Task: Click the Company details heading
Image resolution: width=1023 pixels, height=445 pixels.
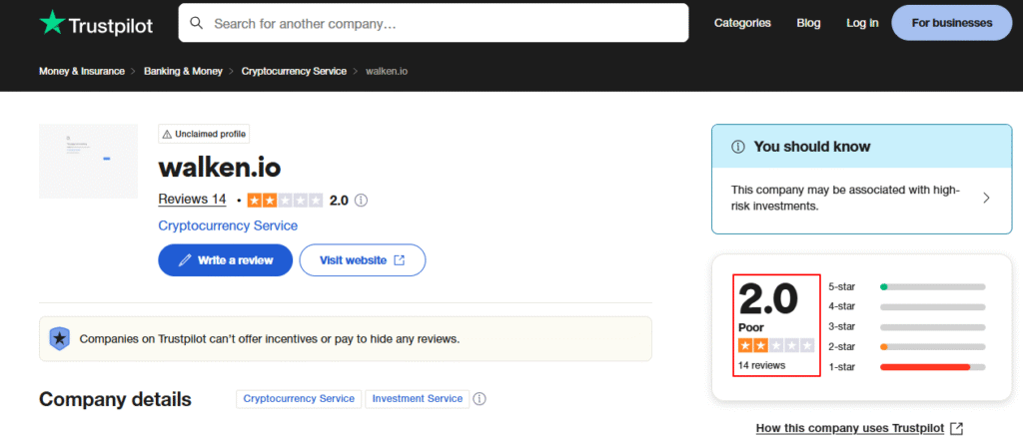Action: (x=116, y=399)
